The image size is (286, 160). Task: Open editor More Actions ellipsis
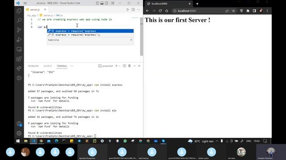click(x=138, y=9)
